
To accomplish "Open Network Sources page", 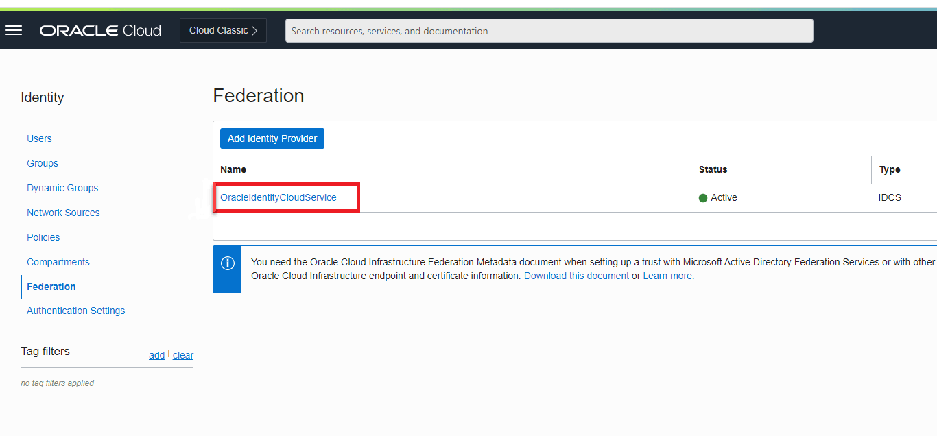I will (63, 213).
